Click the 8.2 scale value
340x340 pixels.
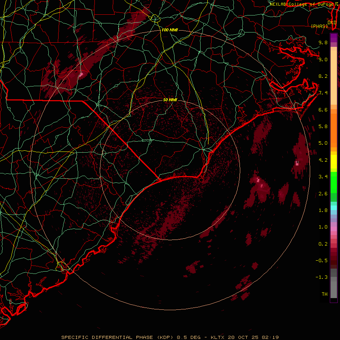click(x=323, y=76)
